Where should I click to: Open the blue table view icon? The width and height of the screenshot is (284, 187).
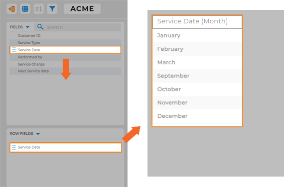pyautogui.click(x=25, y=8)
